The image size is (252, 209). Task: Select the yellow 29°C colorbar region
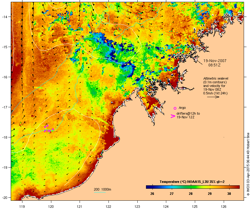point(210,187)
